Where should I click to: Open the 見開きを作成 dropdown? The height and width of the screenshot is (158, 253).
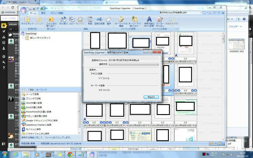(x=172, y=21)
